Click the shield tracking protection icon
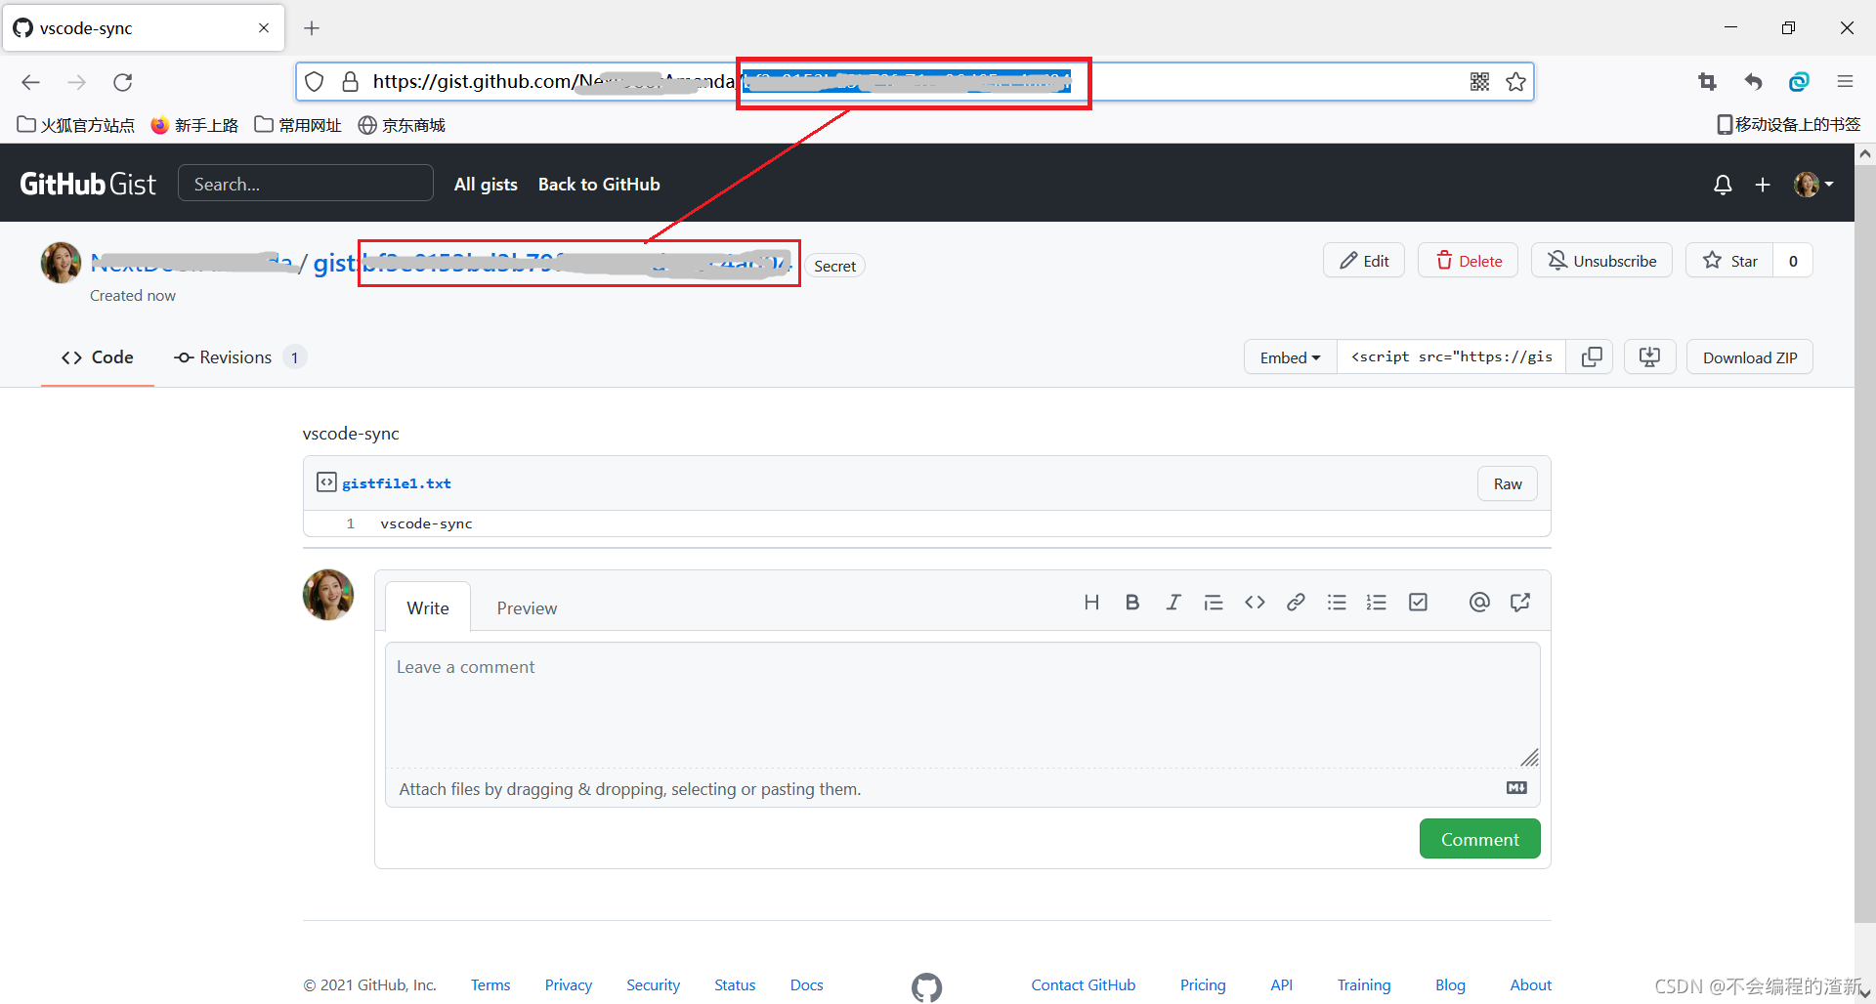The image size is (1876, 1004). click(315, 82)
